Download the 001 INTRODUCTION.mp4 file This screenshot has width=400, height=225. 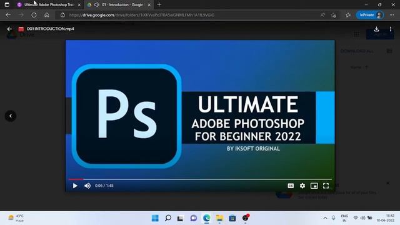(376, 29)
